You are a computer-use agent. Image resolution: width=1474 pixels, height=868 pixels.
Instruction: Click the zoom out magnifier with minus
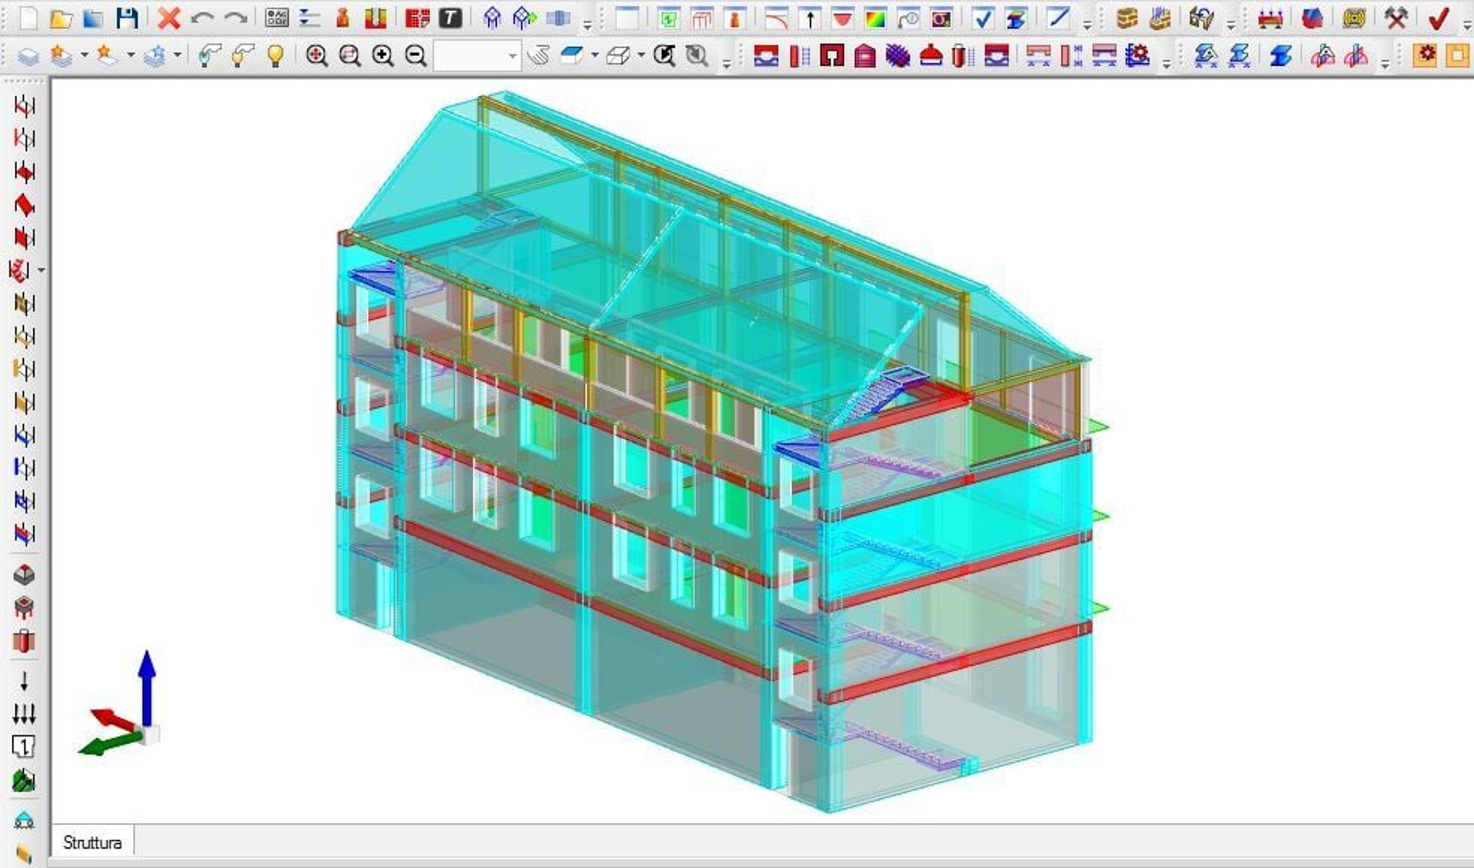pyautogui.click(x=415, y=56)
